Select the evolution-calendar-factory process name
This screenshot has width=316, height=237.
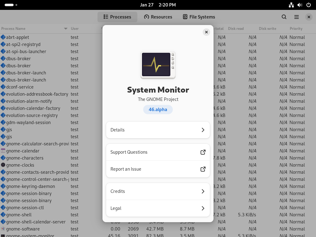click(33, 108)
